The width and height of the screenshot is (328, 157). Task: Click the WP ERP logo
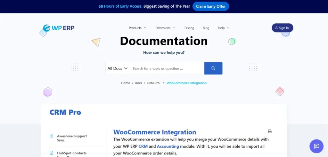[x=59, y=28]
